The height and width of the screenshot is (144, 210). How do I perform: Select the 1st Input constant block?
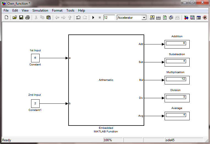pyautogui.click(x=35, y=58)
